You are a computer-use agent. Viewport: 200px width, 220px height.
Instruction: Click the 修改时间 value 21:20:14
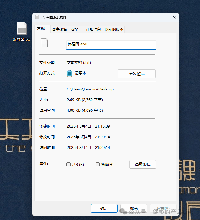coord(88,137)
